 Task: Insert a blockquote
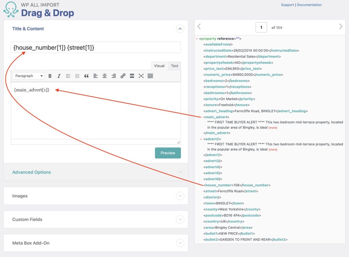coord(86,76)
